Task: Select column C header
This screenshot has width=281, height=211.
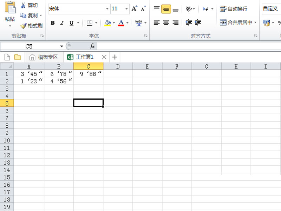Action: (x=89, y=66)
